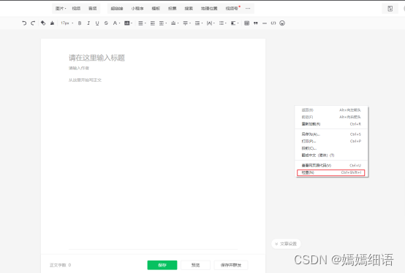Insert audio via 音频
Viewport: 405px width, 273px height.
point(92,9)
